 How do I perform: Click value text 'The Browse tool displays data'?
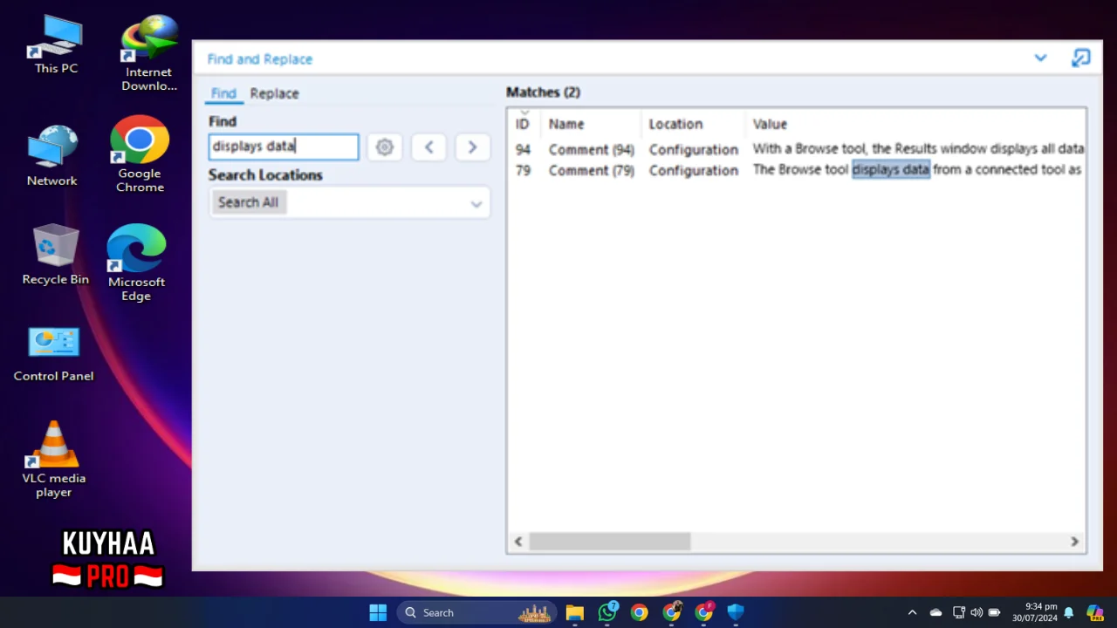tap(841, 170)
